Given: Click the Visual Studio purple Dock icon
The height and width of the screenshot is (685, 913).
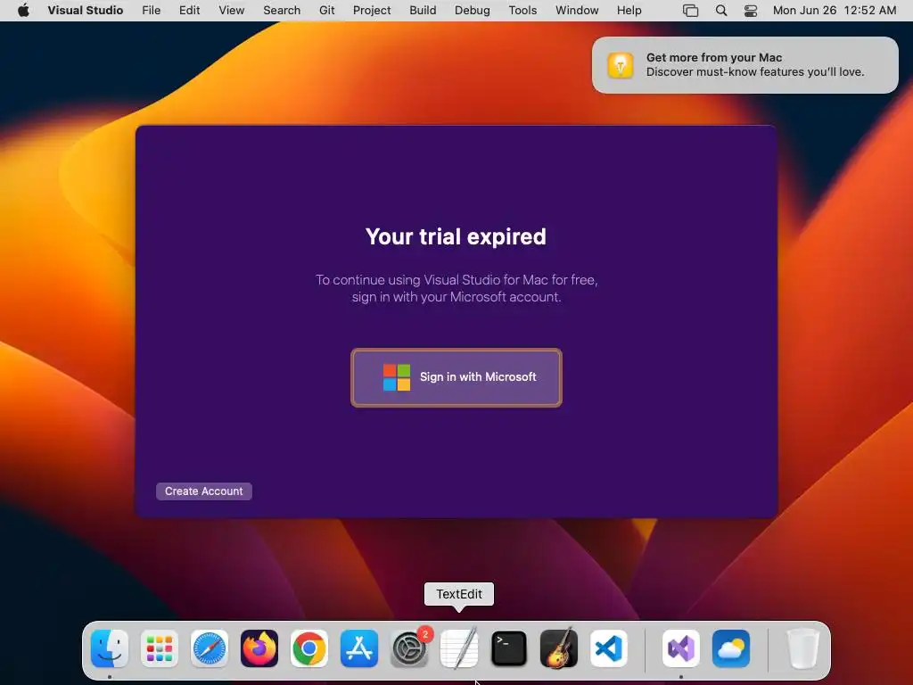Looking at the screenshot, I should pyautogui.click(x=681, y=648).
